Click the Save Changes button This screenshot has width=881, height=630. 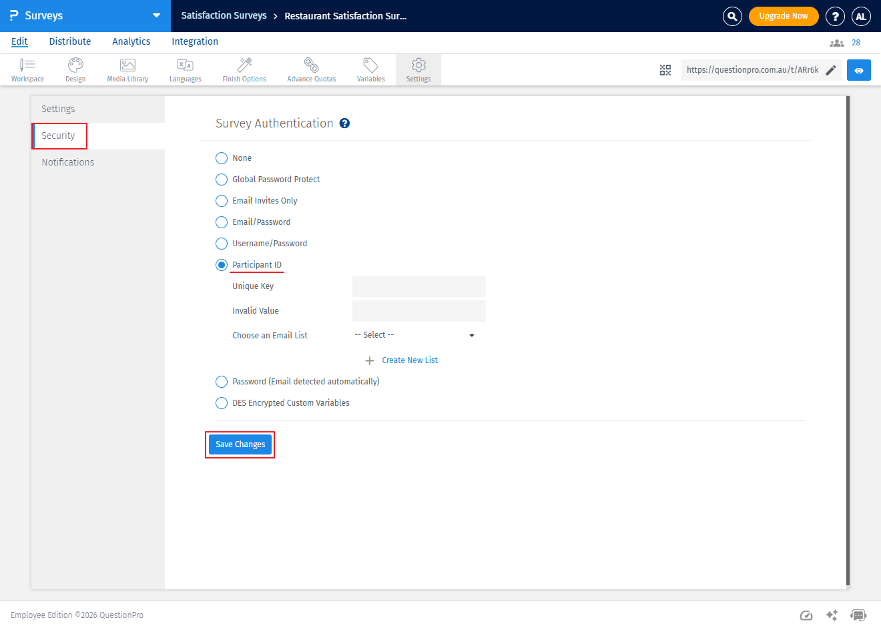coord(240,444)
